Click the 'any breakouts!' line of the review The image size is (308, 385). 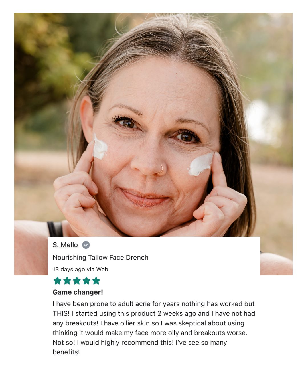[148, 323]
